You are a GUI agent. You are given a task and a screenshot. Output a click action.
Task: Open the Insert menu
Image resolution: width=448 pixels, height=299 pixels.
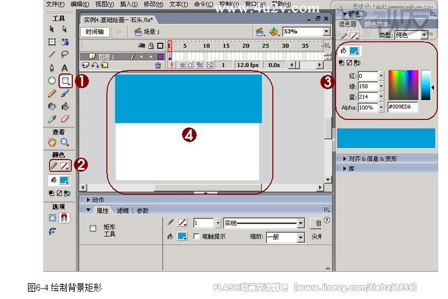tap(129, 4)
